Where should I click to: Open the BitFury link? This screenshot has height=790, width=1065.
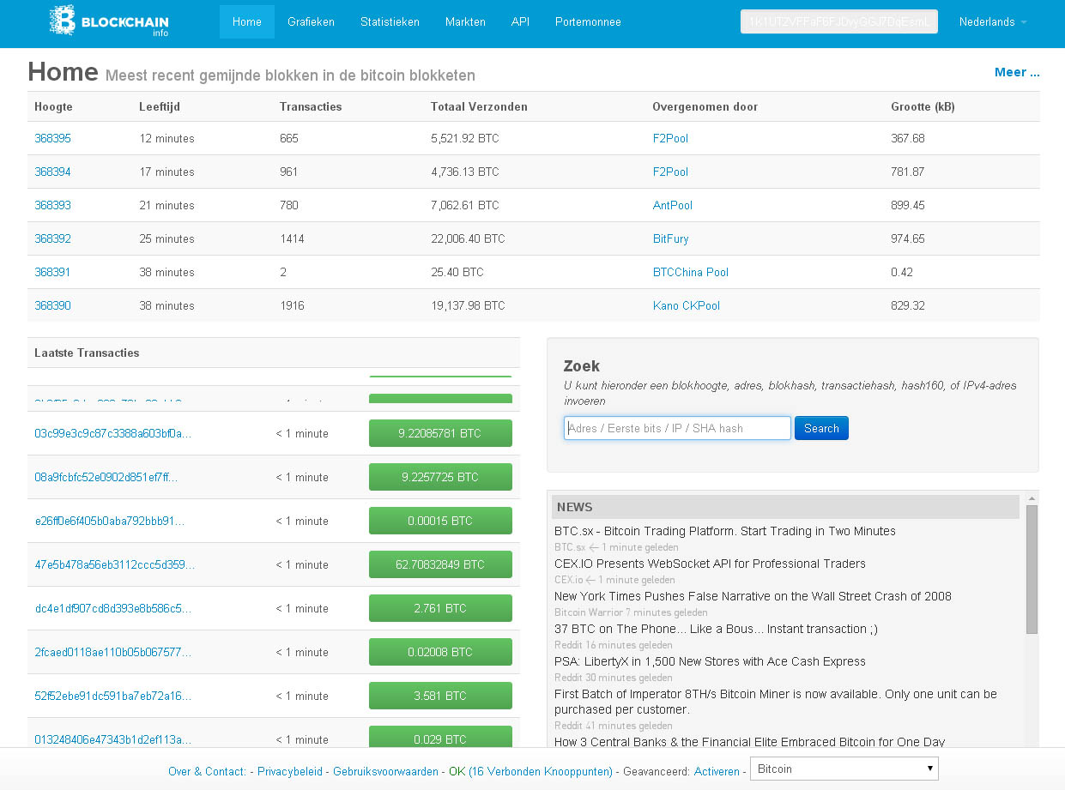point(670,238)
